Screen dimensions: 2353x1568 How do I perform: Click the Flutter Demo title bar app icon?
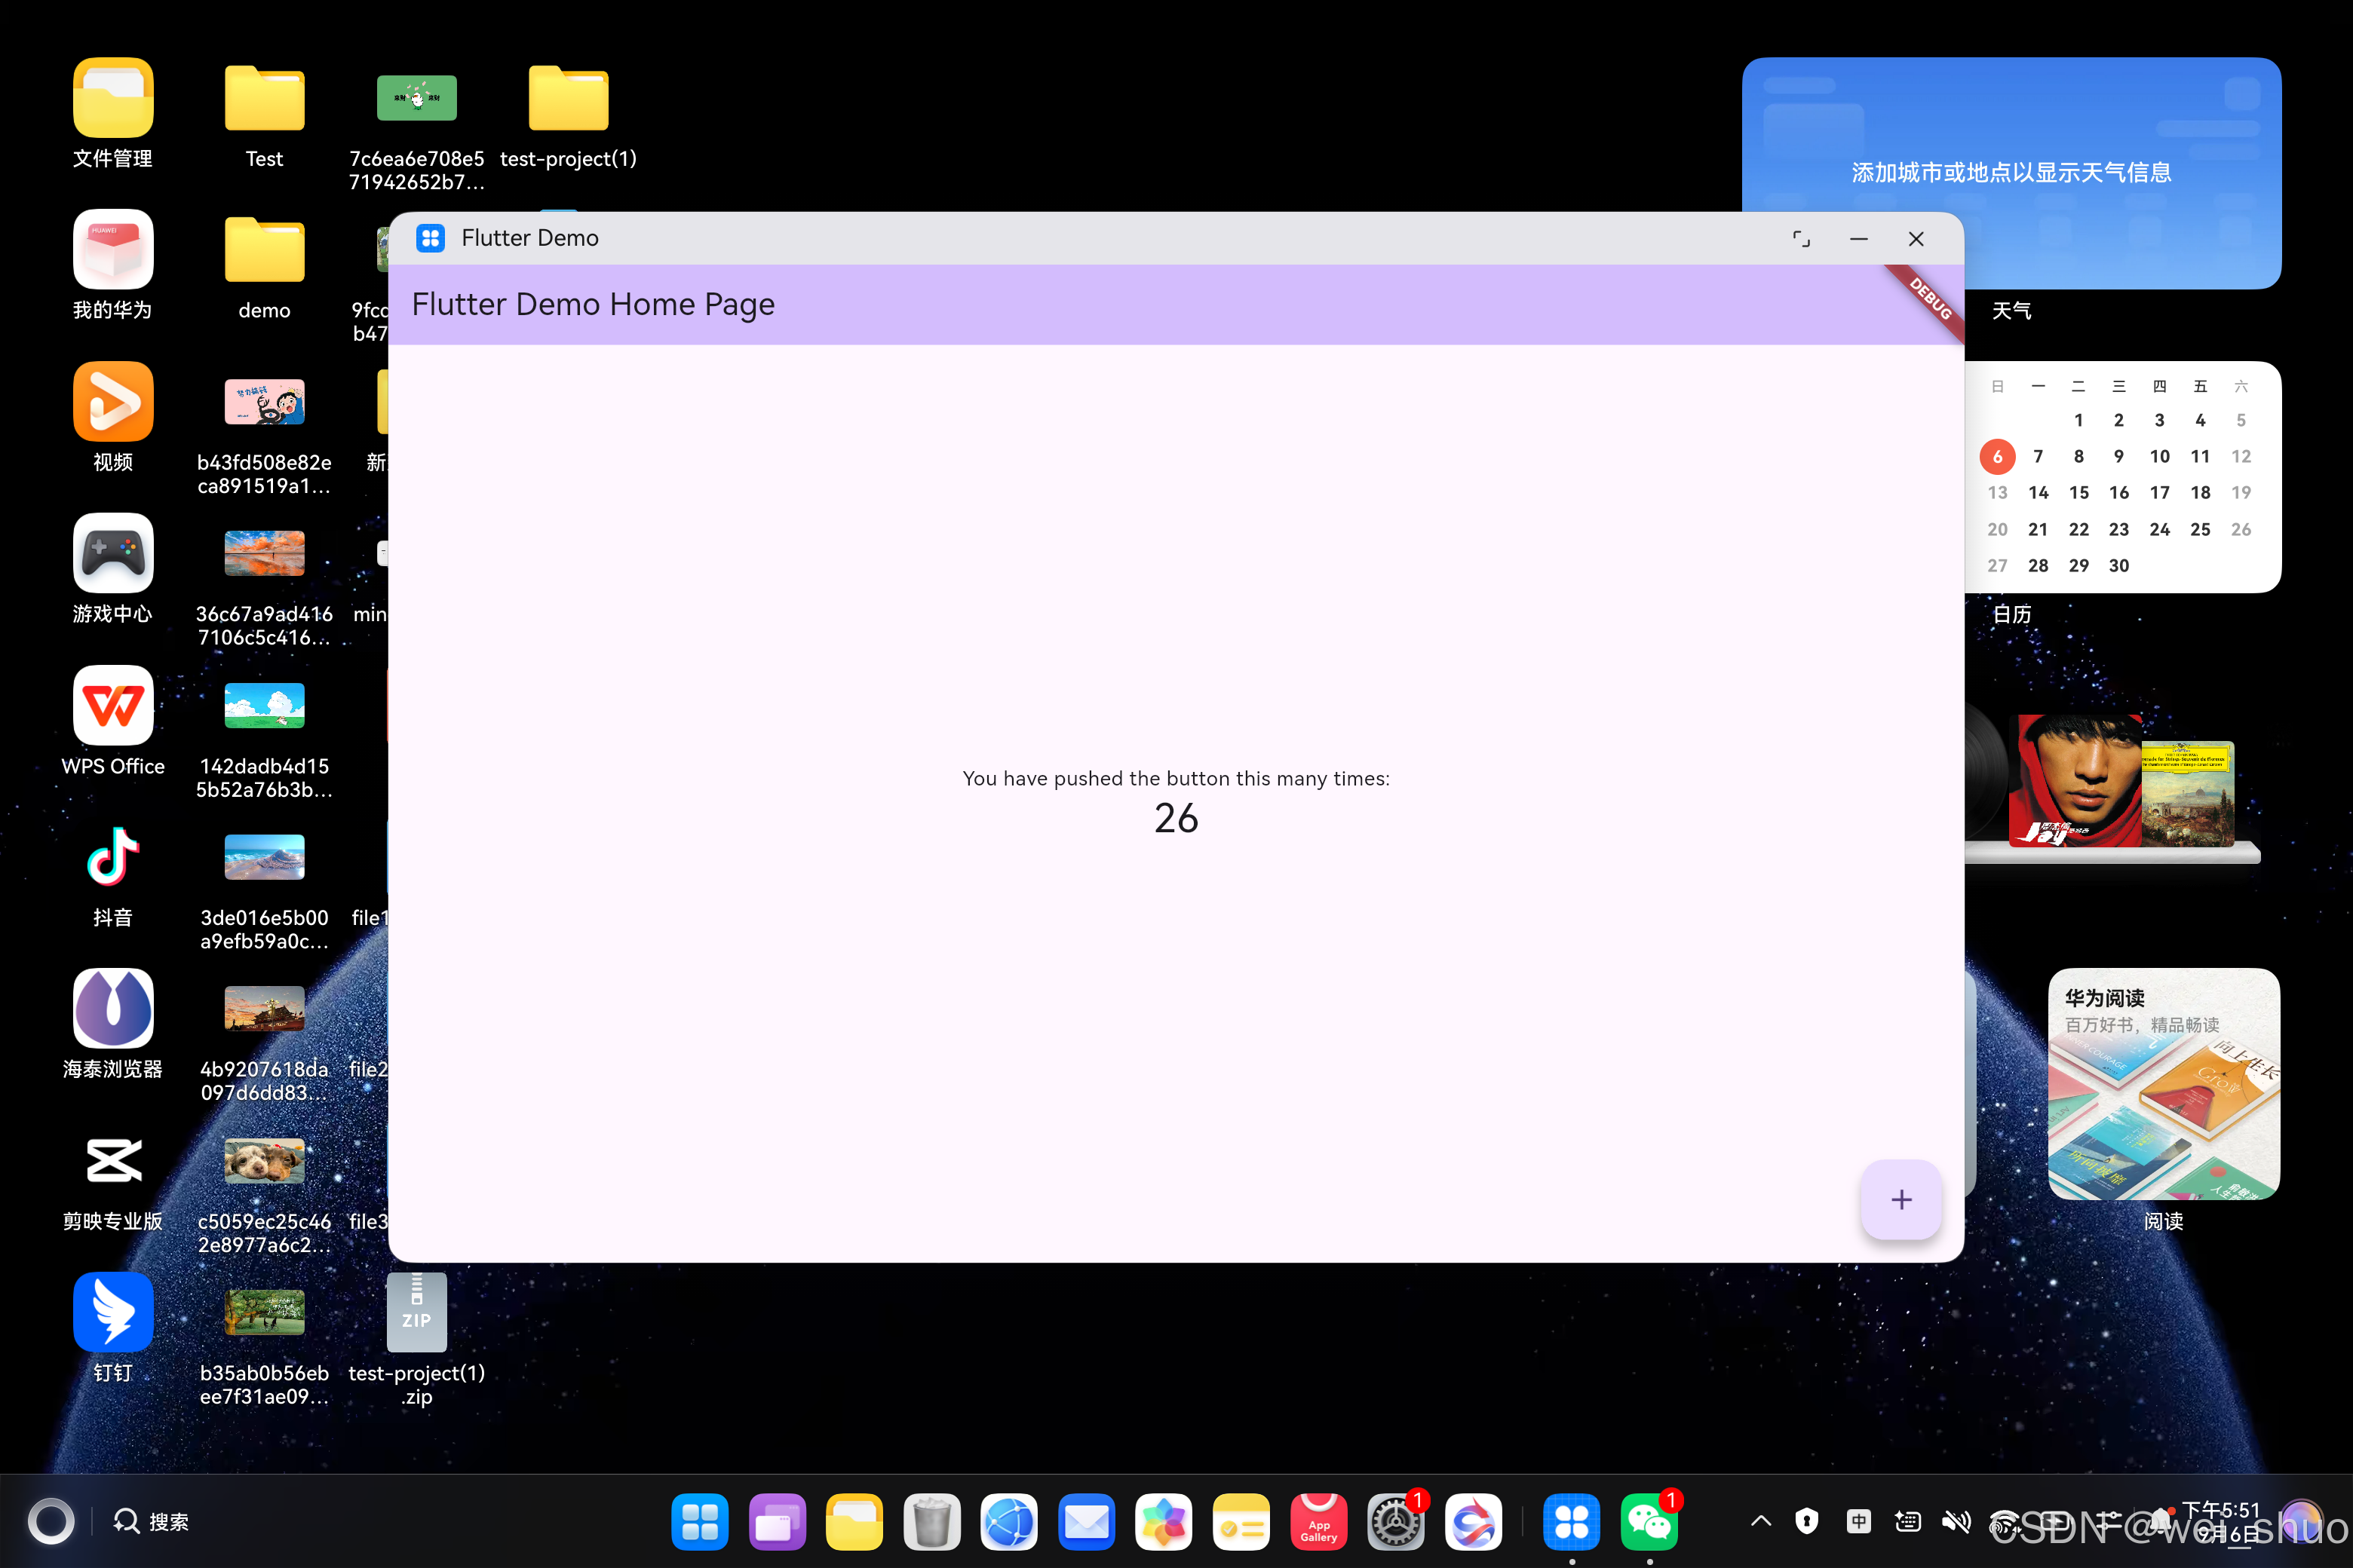430,238
